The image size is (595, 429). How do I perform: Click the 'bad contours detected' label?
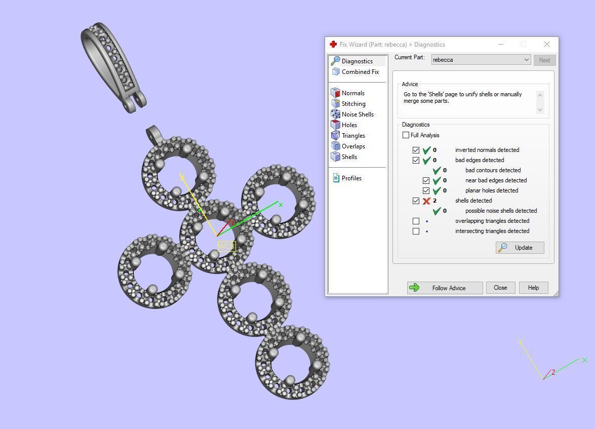click(493, 170)
